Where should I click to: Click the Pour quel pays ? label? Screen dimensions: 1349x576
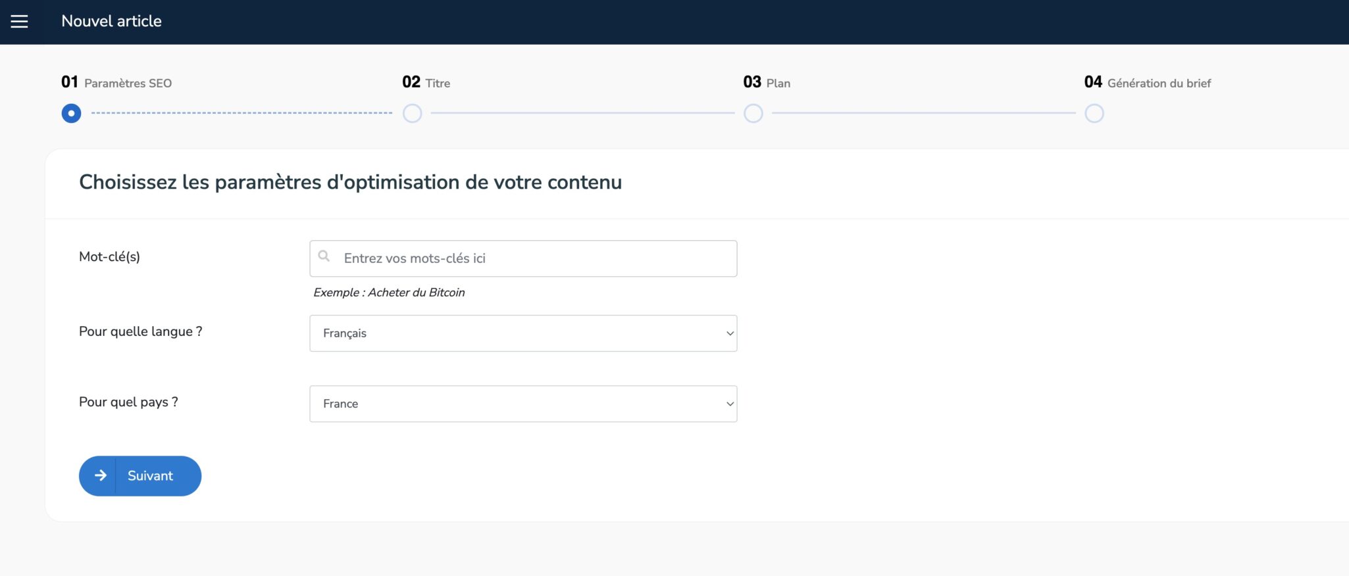click(128, 402)
